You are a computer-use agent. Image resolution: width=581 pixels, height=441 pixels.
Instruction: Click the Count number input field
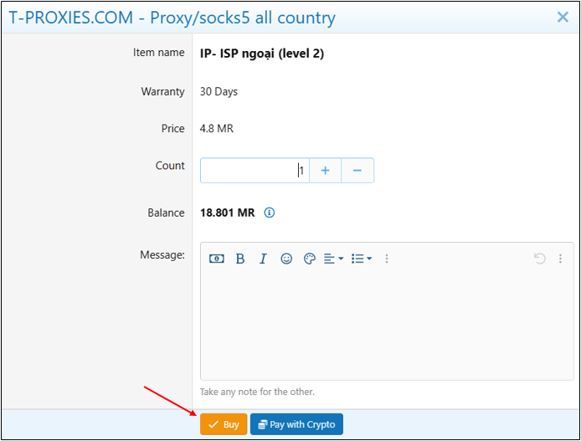(255, 171)
